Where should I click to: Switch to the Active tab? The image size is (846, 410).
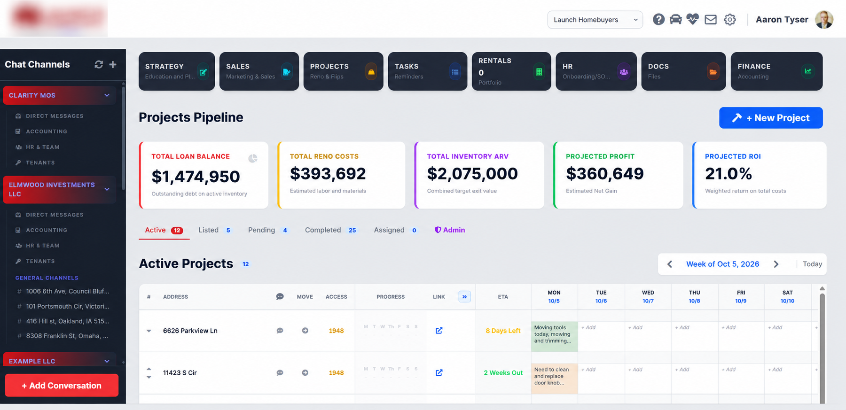(x=164, y=230)
